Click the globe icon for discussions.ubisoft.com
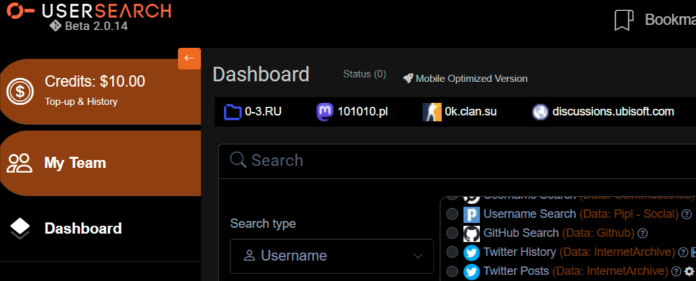This screenshot has height=281, width=696. tap(539, 112)
